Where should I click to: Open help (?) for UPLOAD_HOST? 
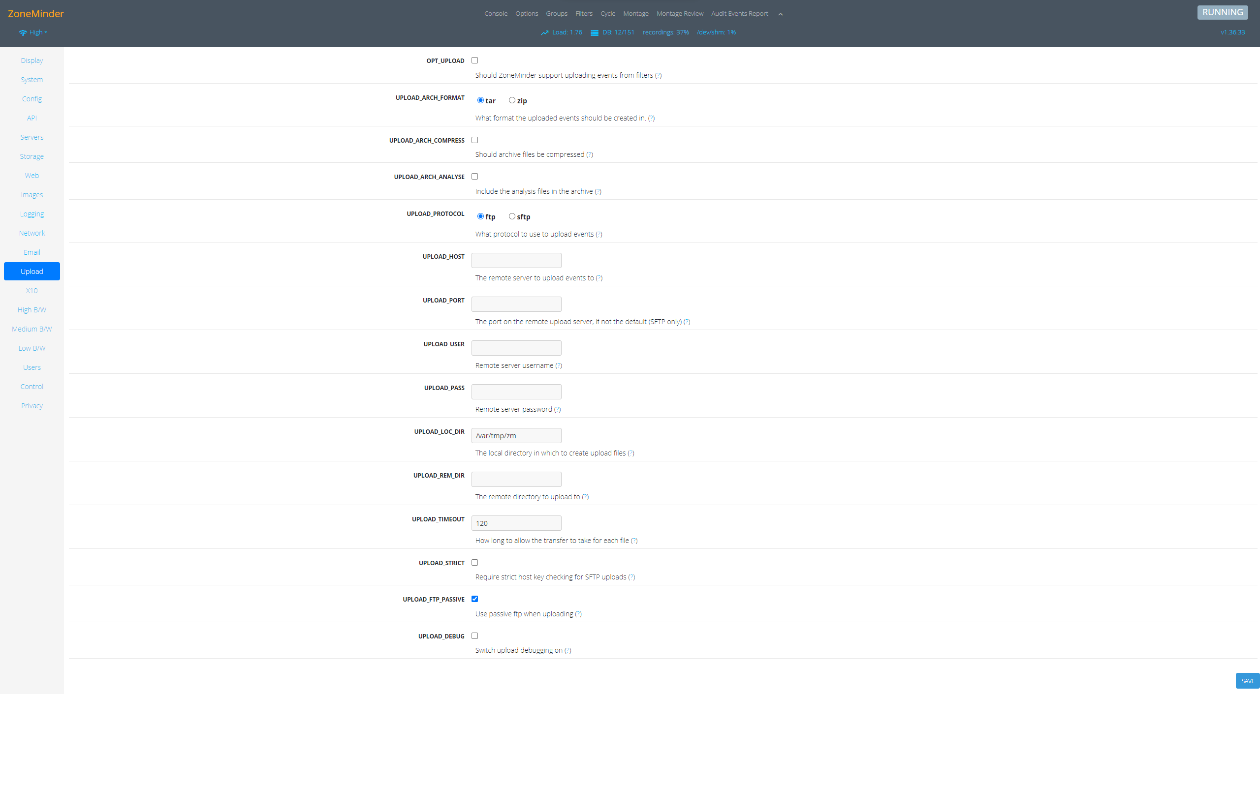click(x=599, y=278)
